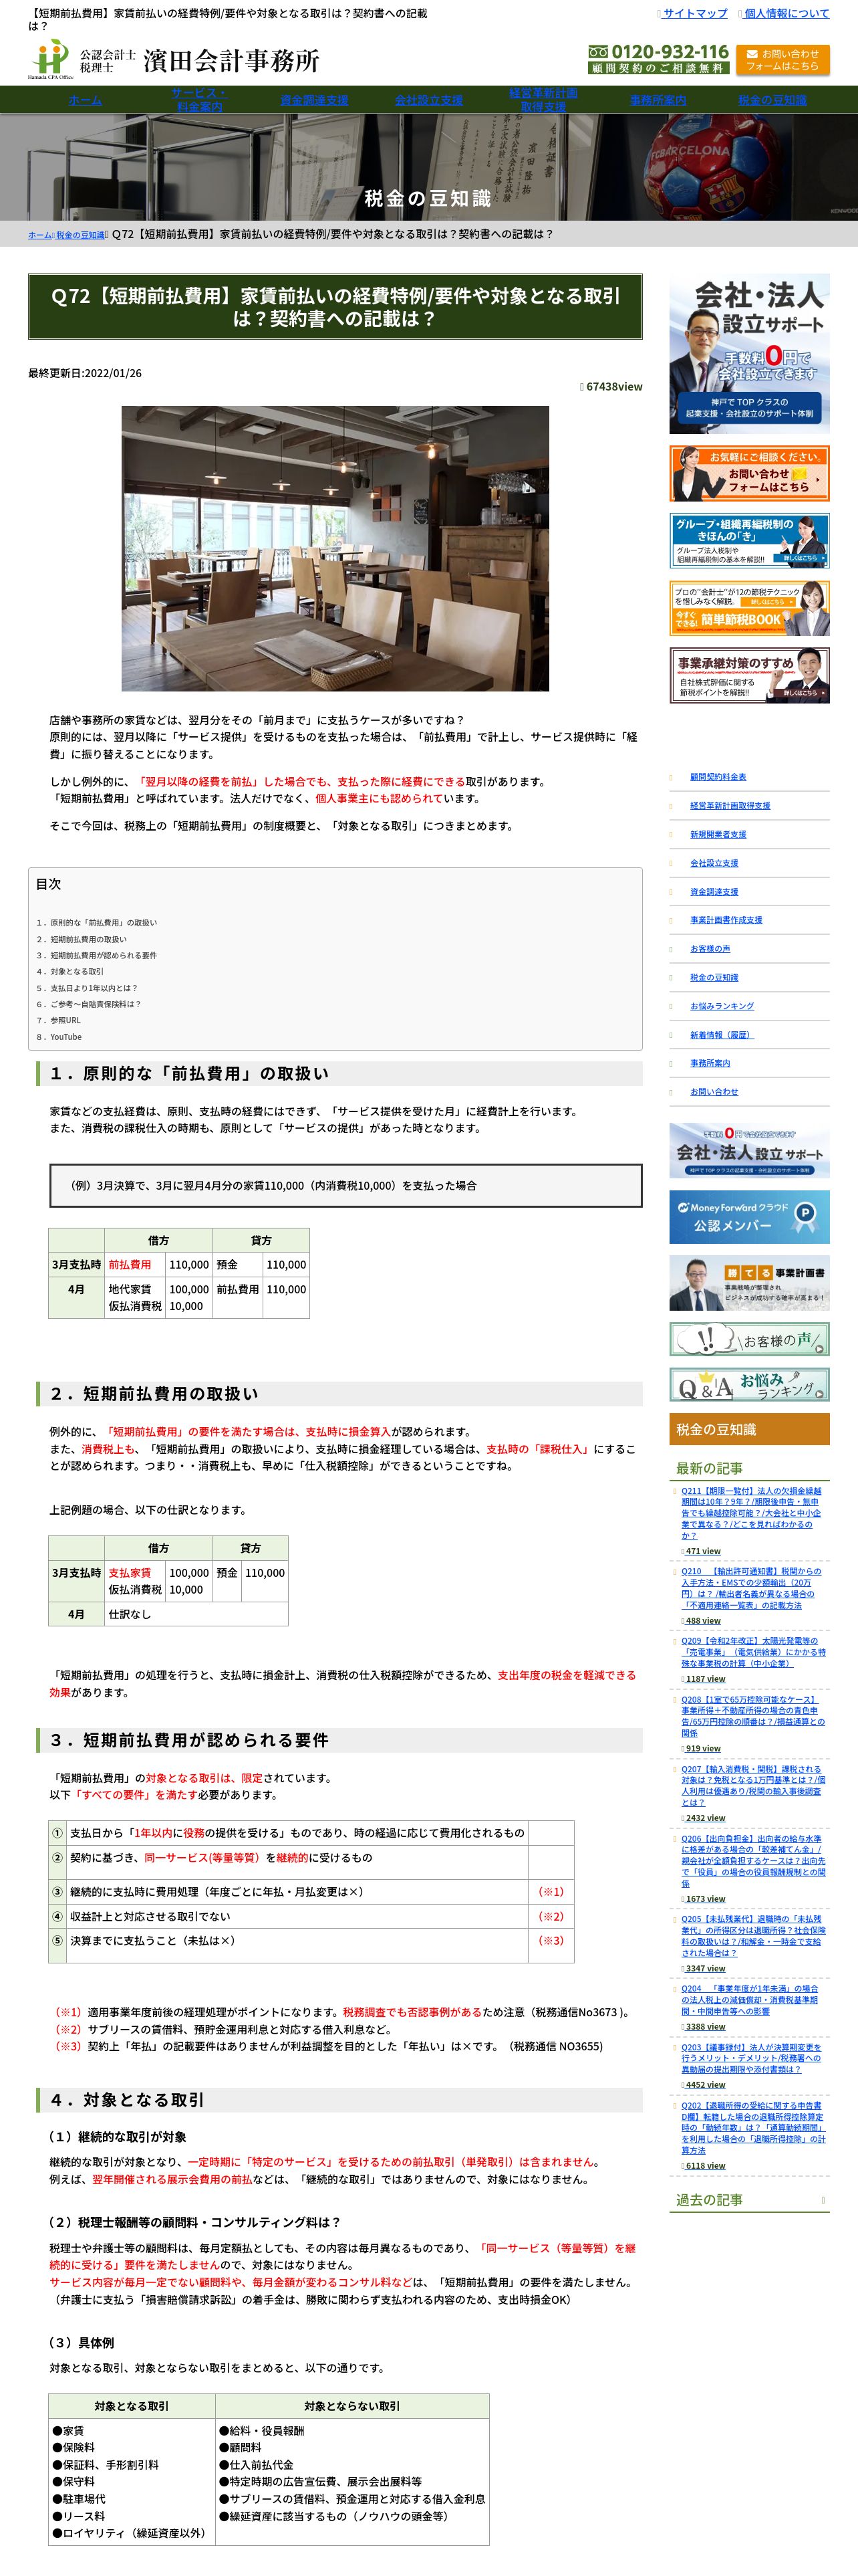Open sidebar list 会社設立支援 link
Screen dimensions: 858x2576
(x=714, y=863)
